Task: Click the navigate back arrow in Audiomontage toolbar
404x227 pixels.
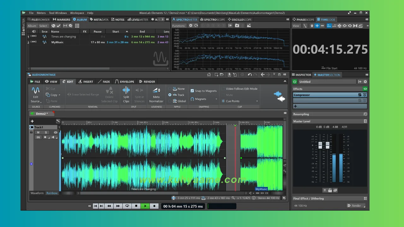Action: coord(263,75)
